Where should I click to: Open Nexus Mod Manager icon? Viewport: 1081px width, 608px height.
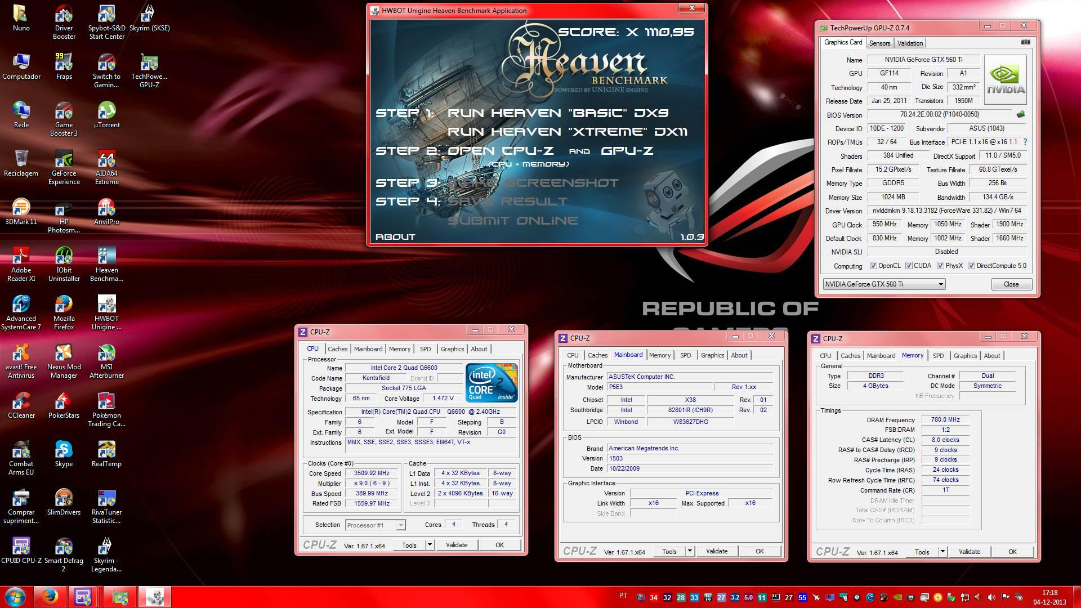(64, 361)
